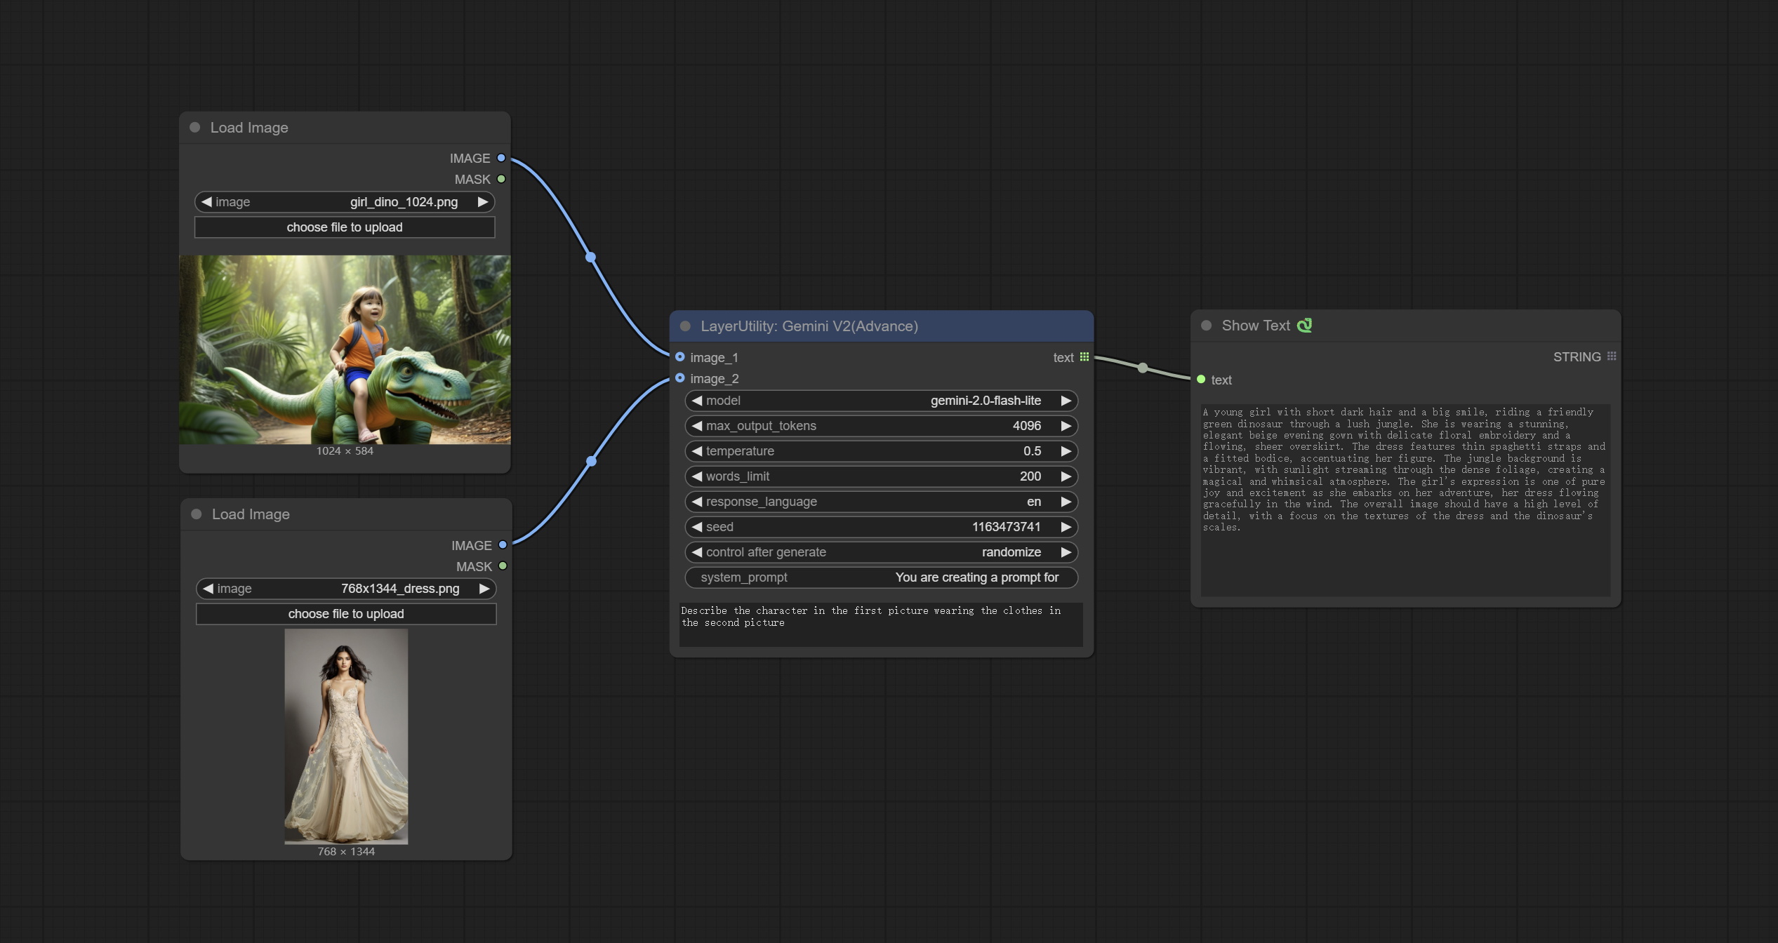Open the model selector showing gemini-2.0-flash-lite
1778x943 pixels.
tap(880, 401)
